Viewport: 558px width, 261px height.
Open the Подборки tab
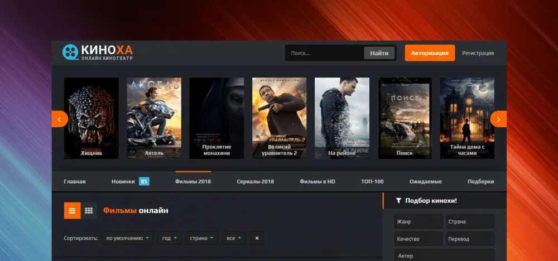[481, 181]
